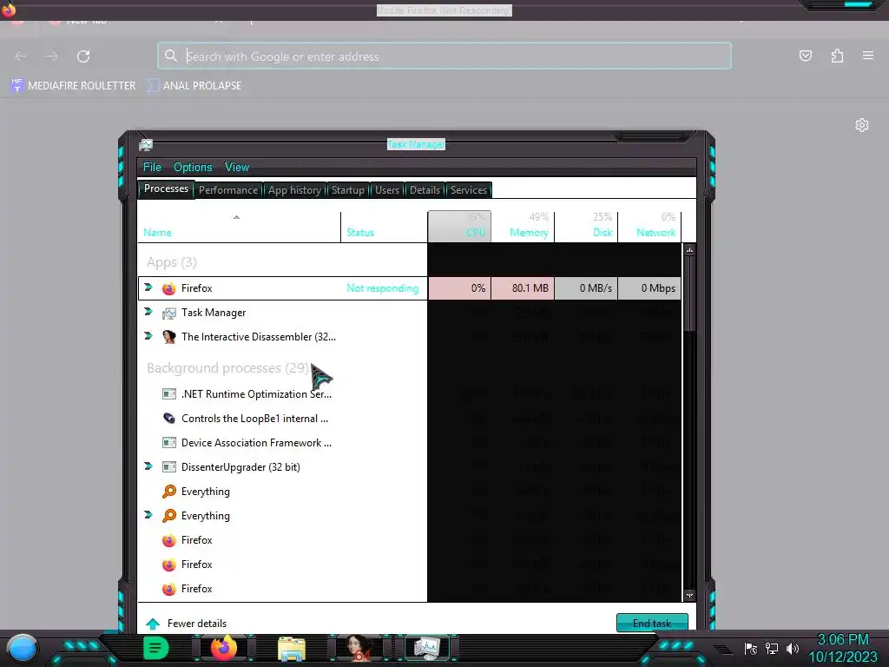Image resolution: width=889 pixels, height=667 pixels.
Task: Open the Interactive Disassembler taskbar icon
Action: coord(358,648)
